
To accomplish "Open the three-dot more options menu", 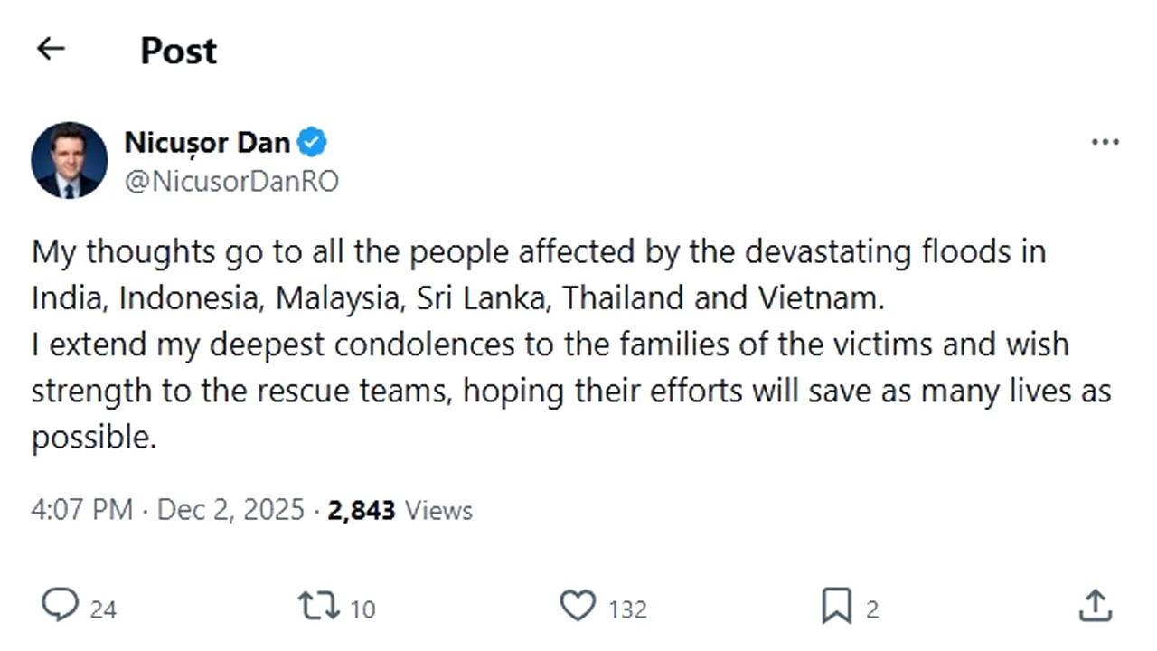I will click(x=1105, y=143).
